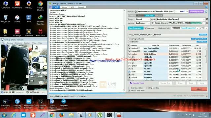The image size is (211, 118).
Task: Switch to the Support tab
Action: coord(81,7)
